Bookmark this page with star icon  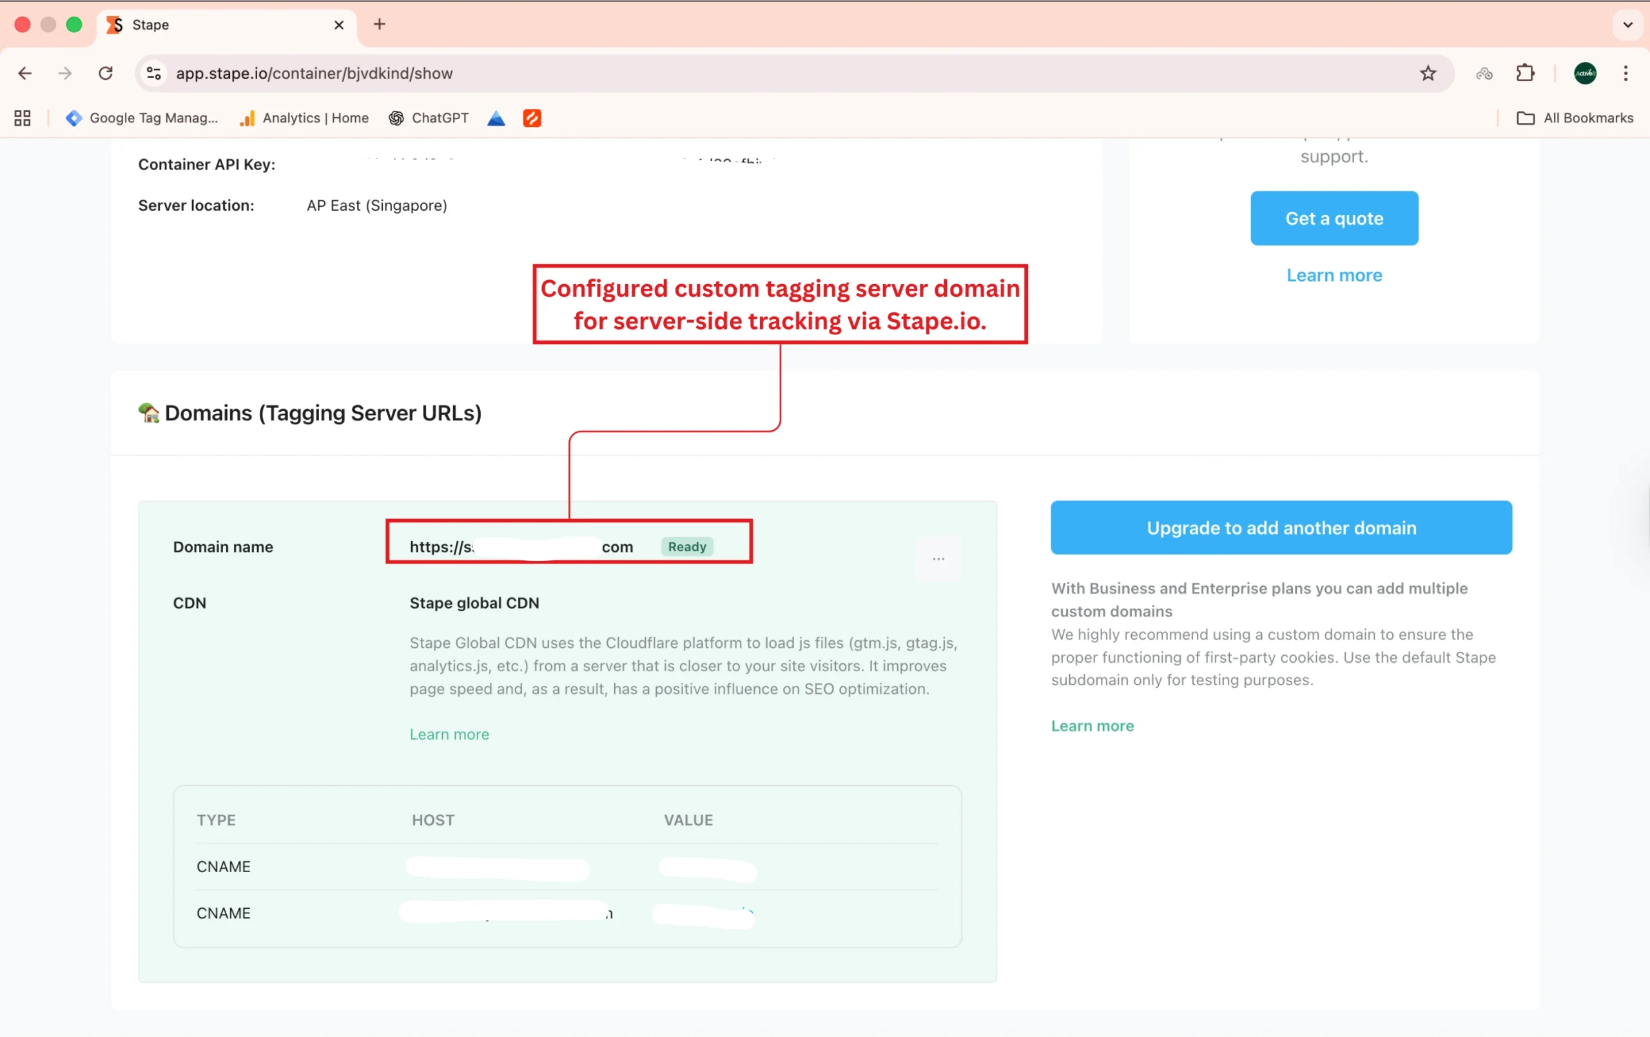tap(1427, 73)
